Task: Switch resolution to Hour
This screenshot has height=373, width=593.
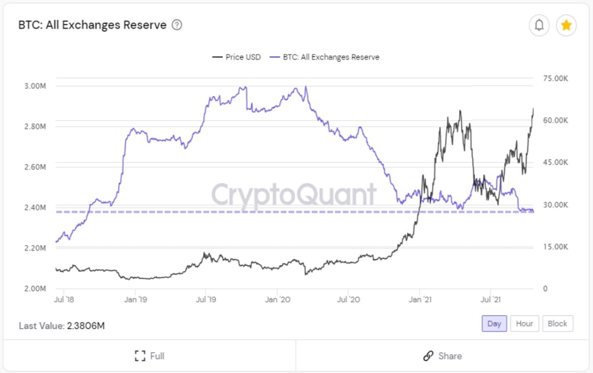Action: tap(524, 324)
